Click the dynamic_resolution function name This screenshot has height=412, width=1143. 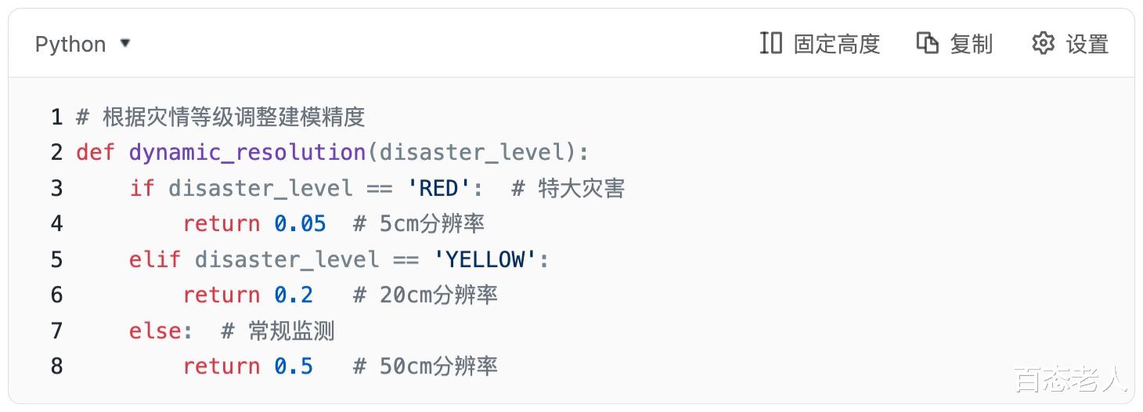point(247,152)
